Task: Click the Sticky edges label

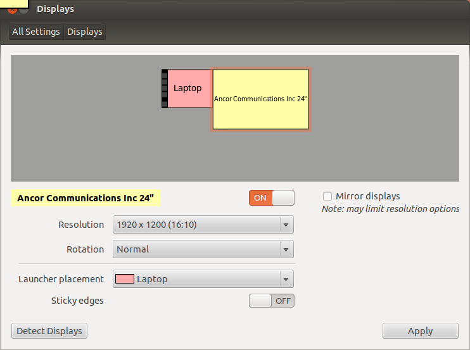Action: [77, 301]
